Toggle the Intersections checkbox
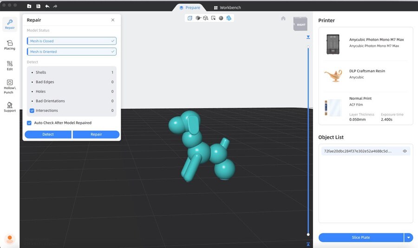Screen dimensions: 418x248 pyautogui.click(x=32, y=111)
